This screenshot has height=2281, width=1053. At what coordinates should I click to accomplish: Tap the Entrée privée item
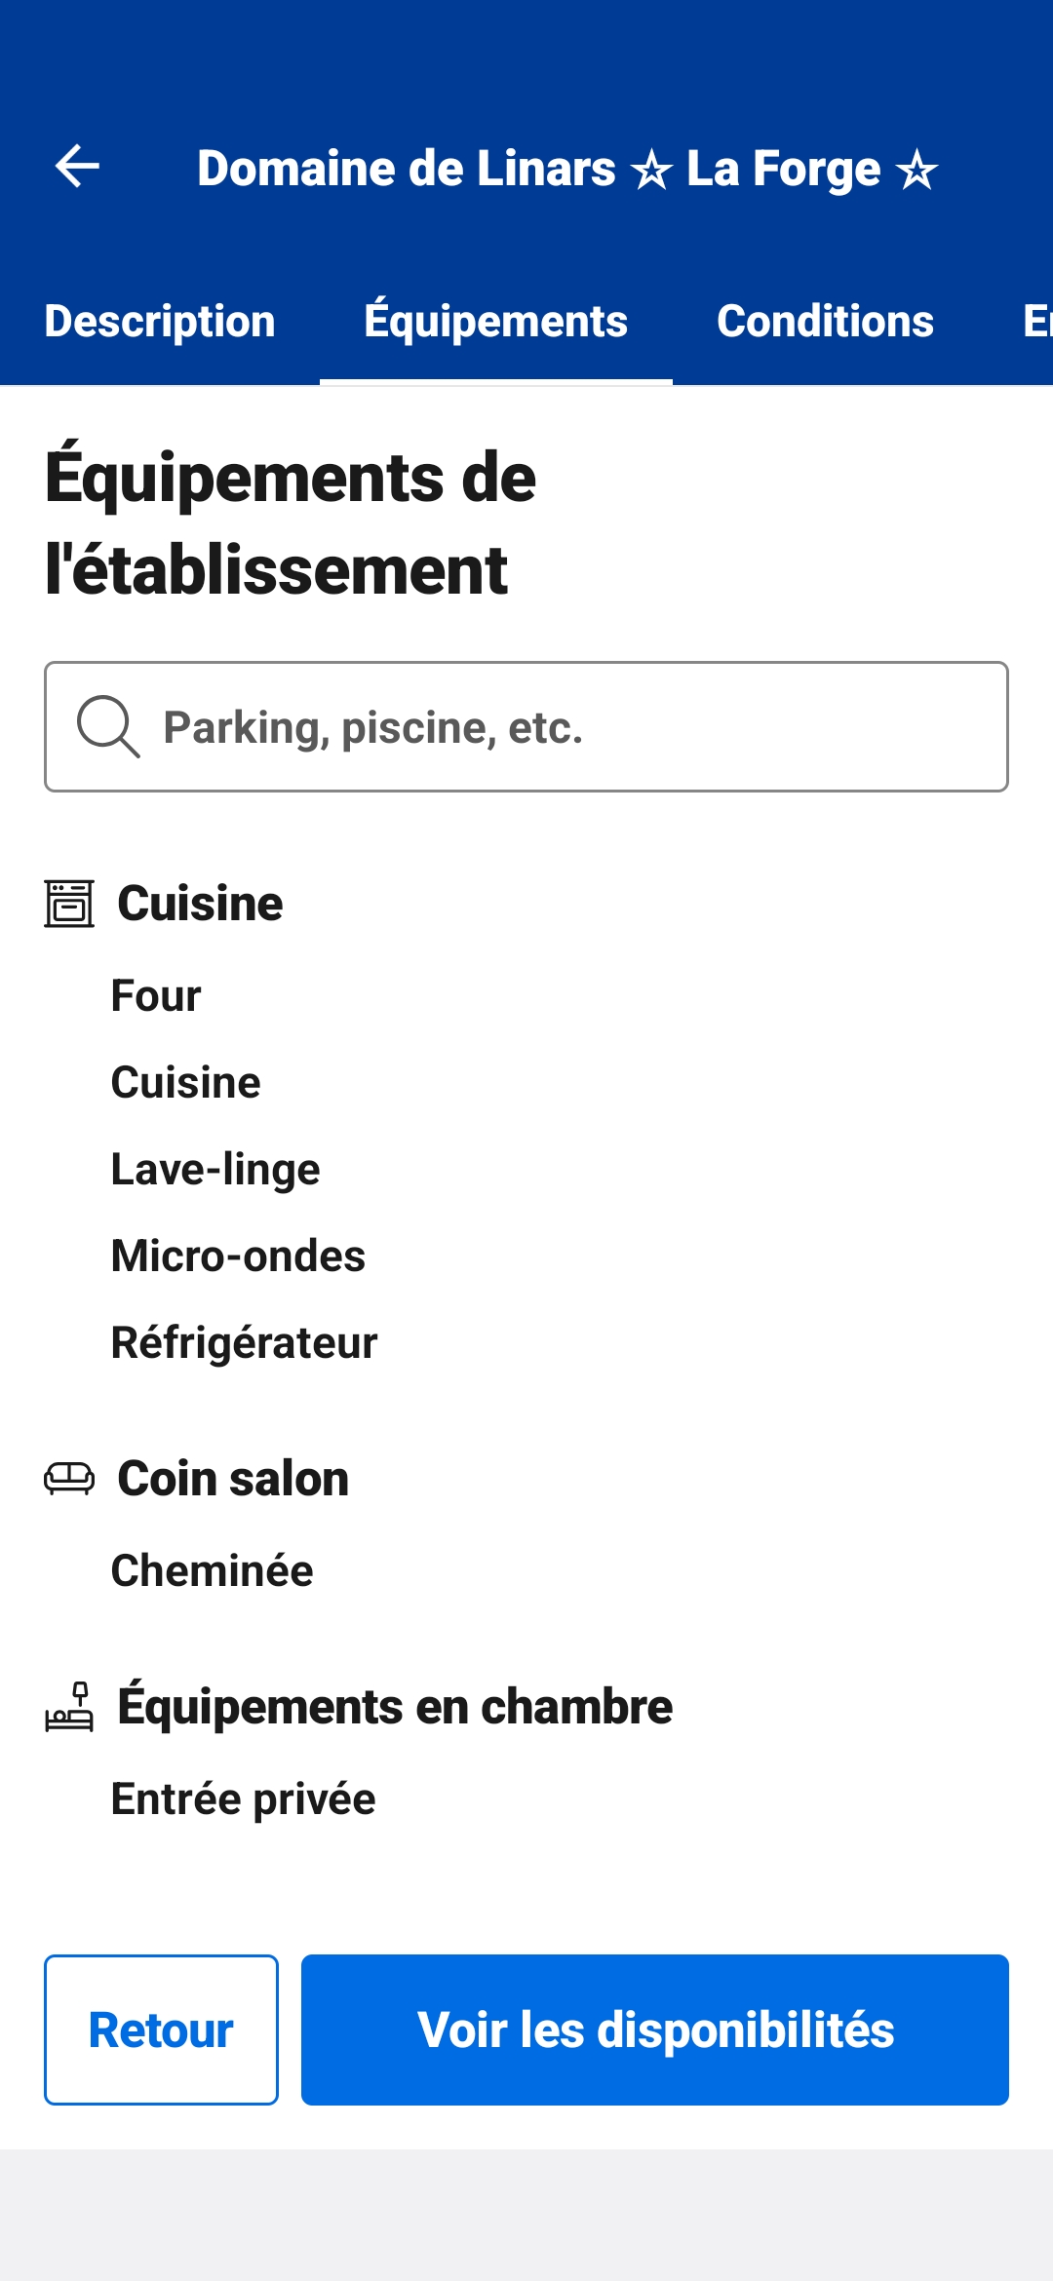[x=243, y=1799]
